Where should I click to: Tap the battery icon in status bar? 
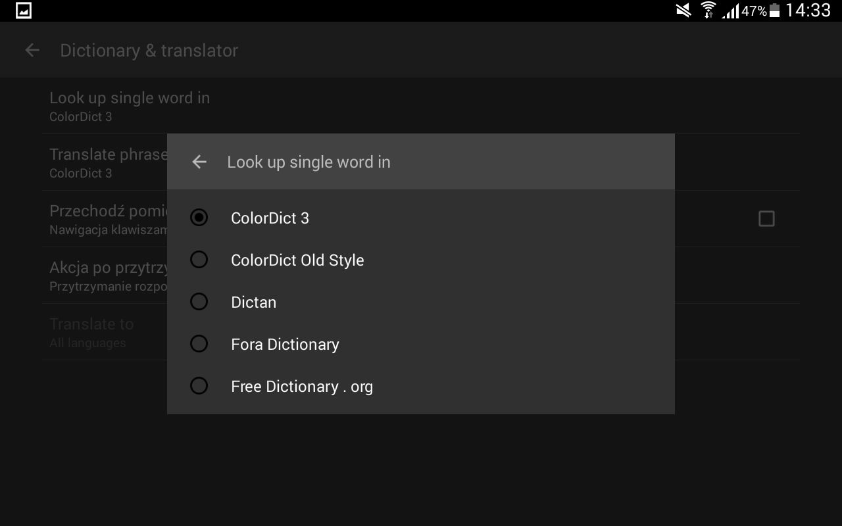click(775, 11)
